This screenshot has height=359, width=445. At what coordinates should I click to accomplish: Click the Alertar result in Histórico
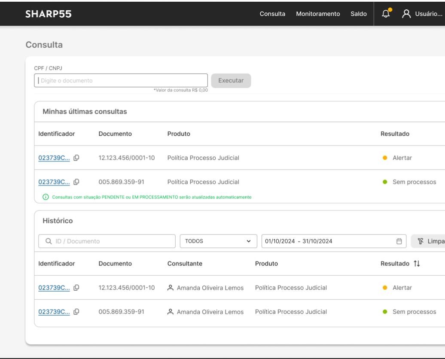pyautogui.click(x=402, y=288)
